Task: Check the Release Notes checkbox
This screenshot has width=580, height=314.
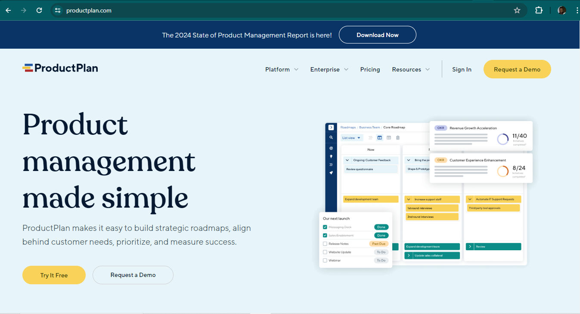Action: 325,243
